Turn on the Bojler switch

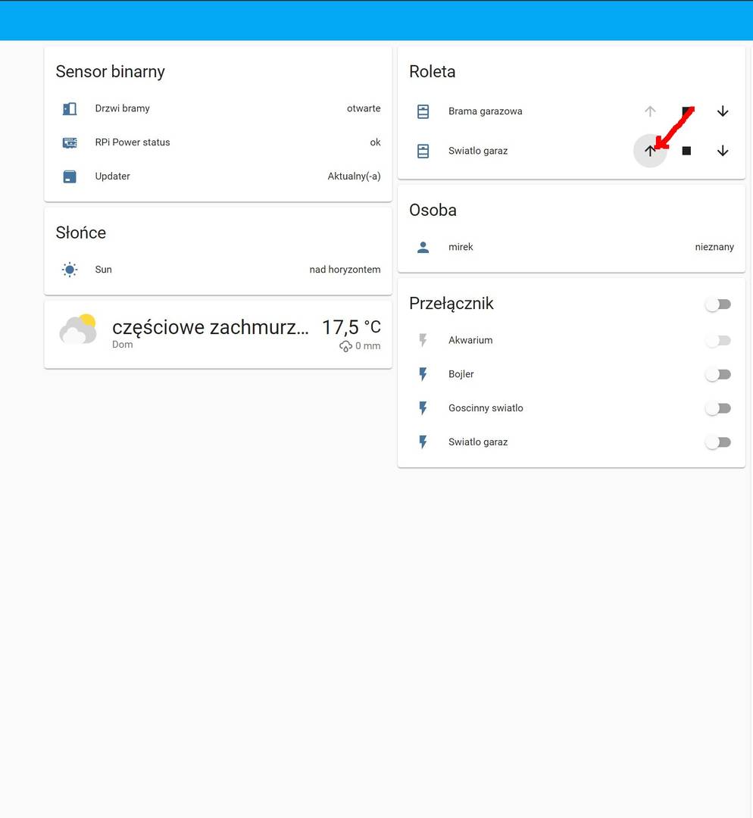coord(718,375)
